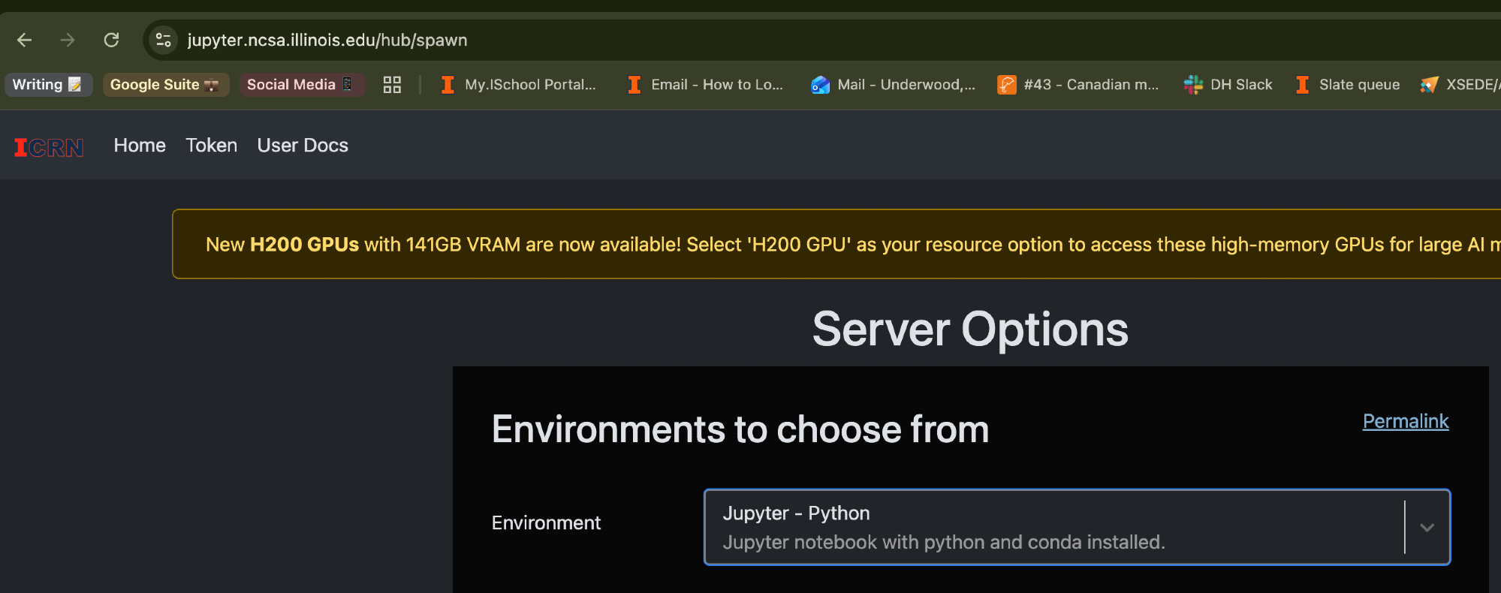Open the DH Slack bookmark
This screenshot has height=593, width=1501.
coord(1228,85)
